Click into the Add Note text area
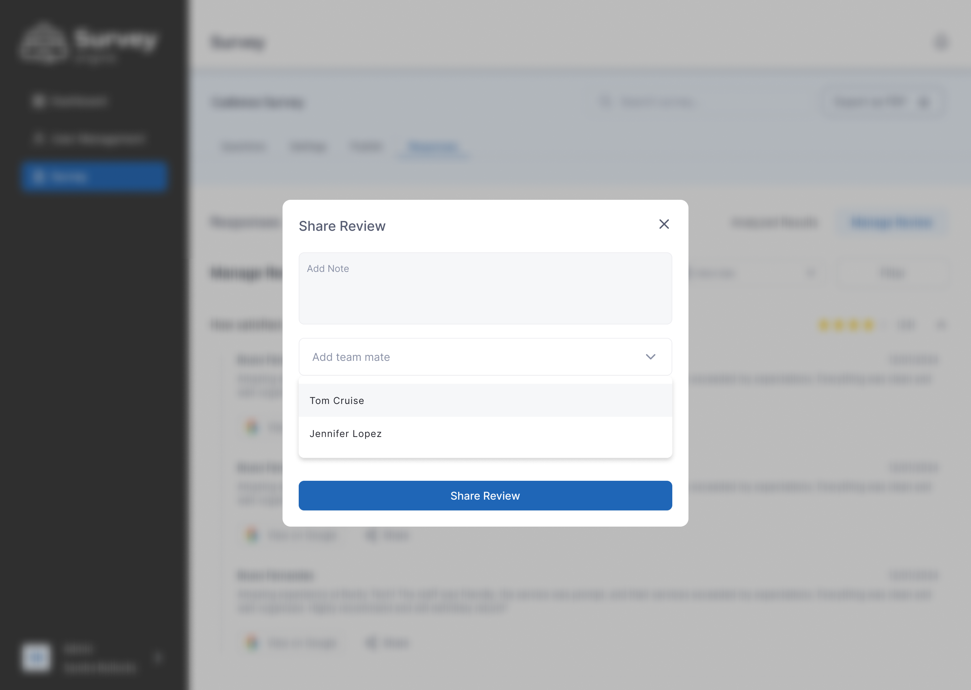The height and width of the screenshot is (690, 971). tap(485, 288)
